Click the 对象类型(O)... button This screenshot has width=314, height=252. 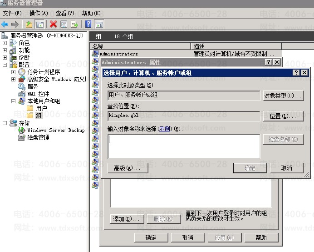(x=283, y=96)
